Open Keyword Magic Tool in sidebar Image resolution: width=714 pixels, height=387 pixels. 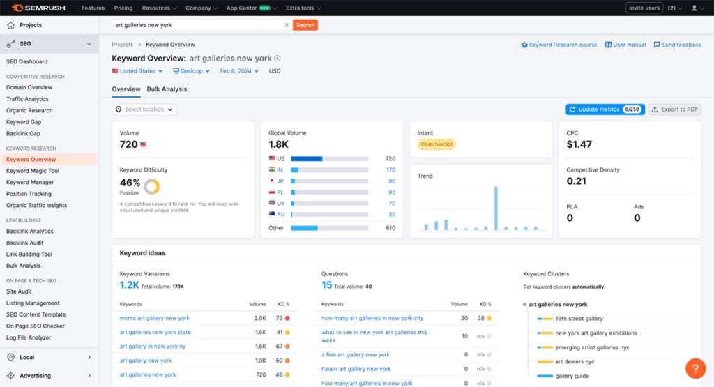point(33,171)
